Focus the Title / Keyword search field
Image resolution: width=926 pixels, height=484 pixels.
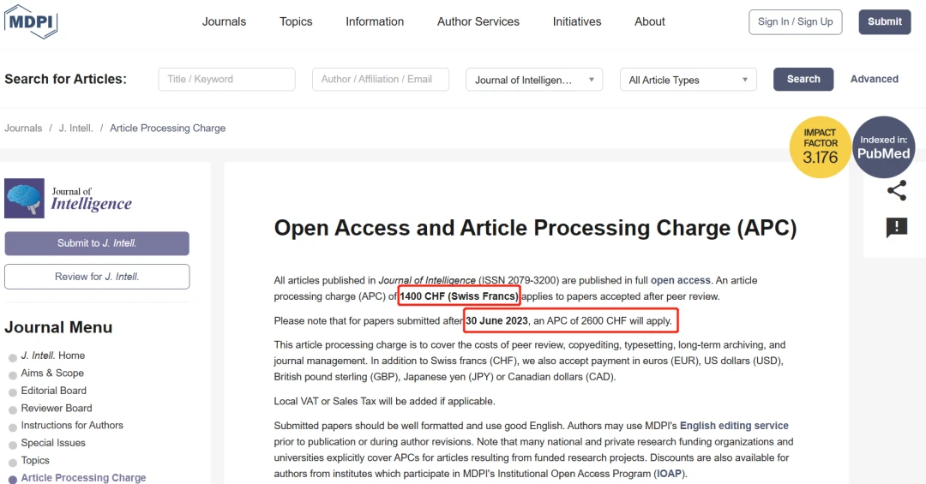tap(226, 79)
